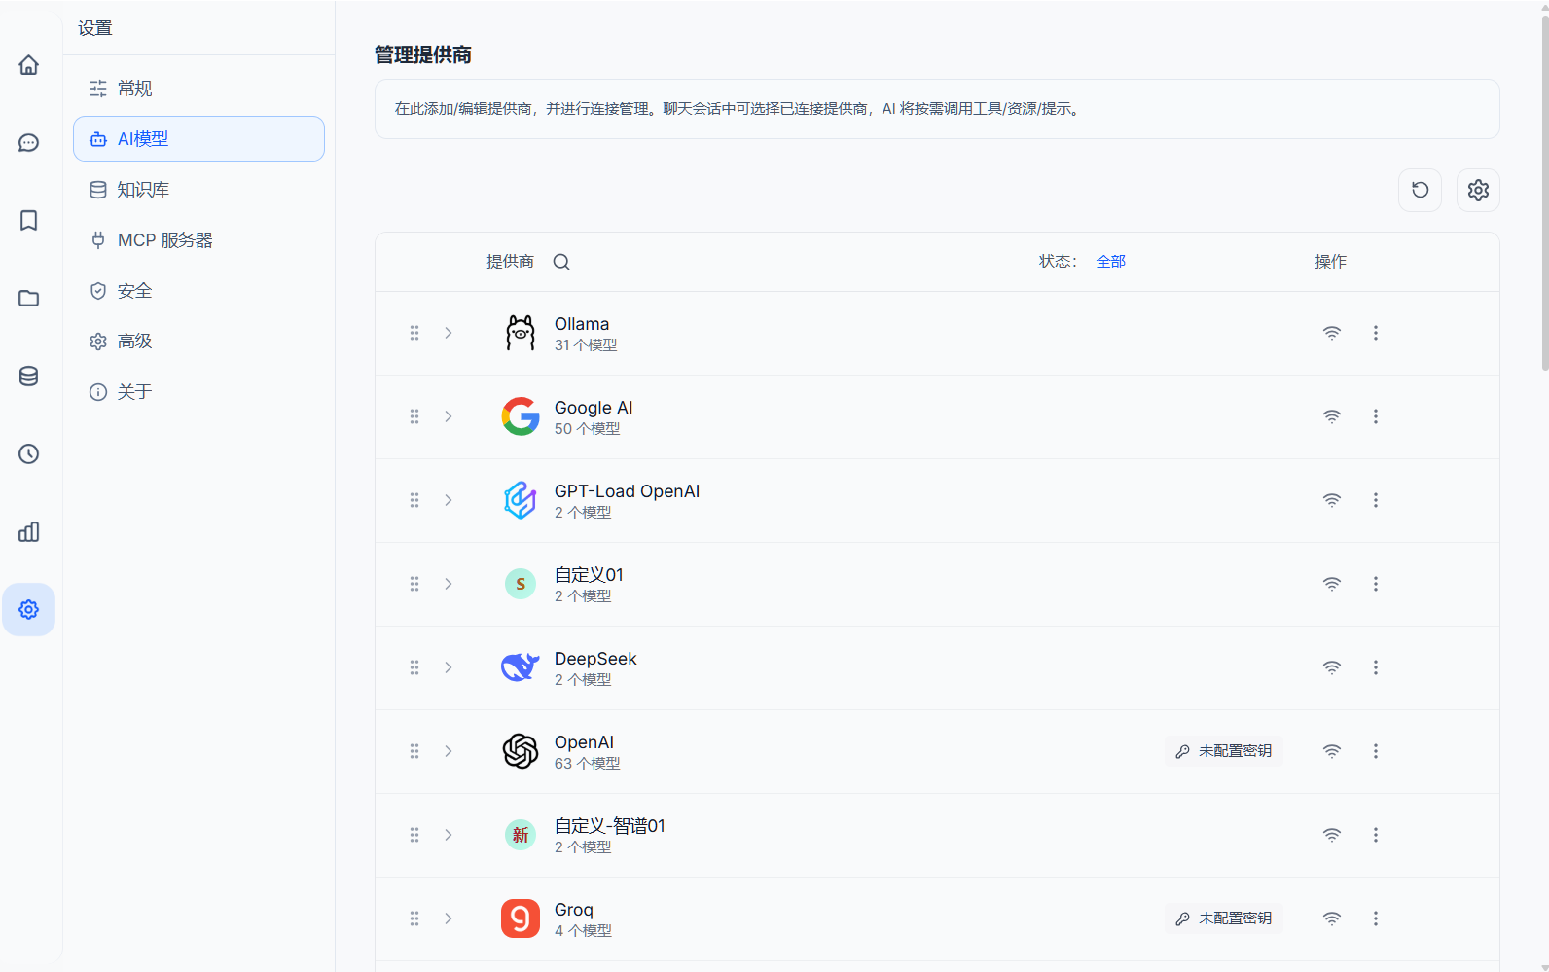Screen dimensions: 1549x972
Task: Click 未配置密钥 button for OpenAI
Action: 1223,751
